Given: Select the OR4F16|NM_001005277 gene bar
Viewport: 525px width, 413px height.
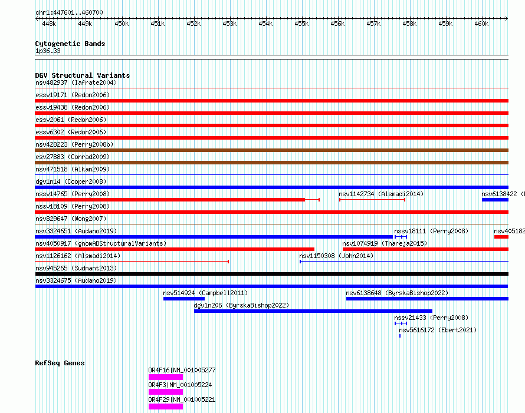Looking at the screenshot, I should pos(166,377).
